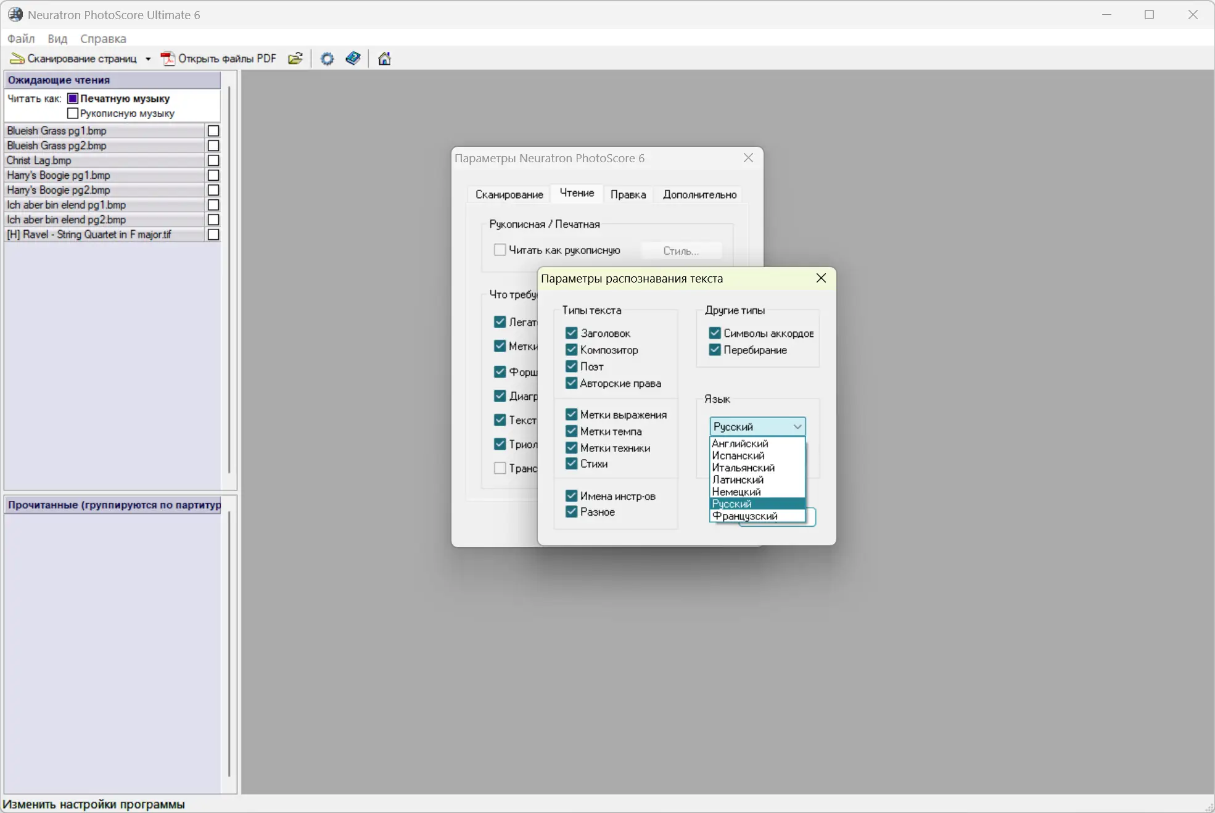1215x813 pixels.
Task: Open the help book icon in the toolbar
Action: click(353, 59)
